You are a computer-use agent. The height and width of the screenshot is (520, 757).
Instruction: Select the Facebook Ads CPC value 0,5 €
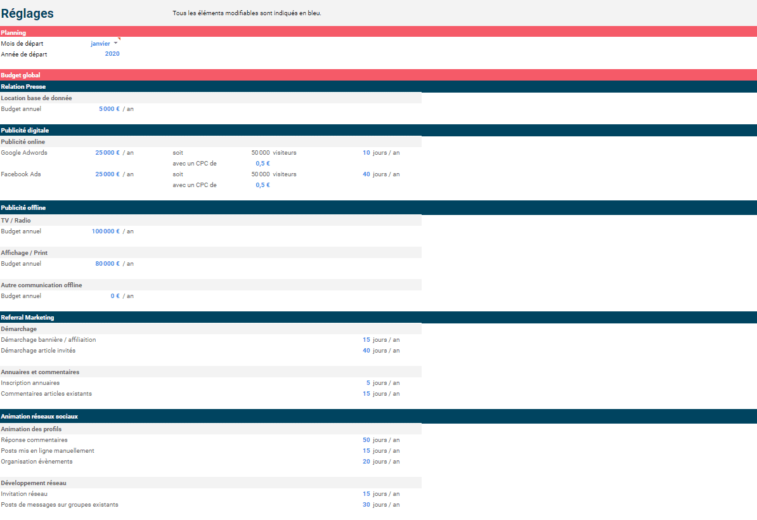pos(262,185)
